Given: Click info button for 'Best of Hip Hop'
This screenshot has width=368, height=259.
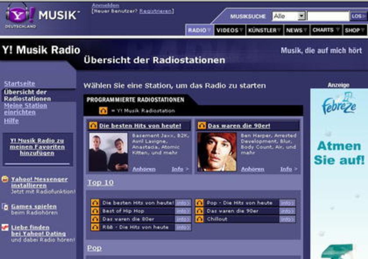Looking at the screenshot, I should 183,211.
